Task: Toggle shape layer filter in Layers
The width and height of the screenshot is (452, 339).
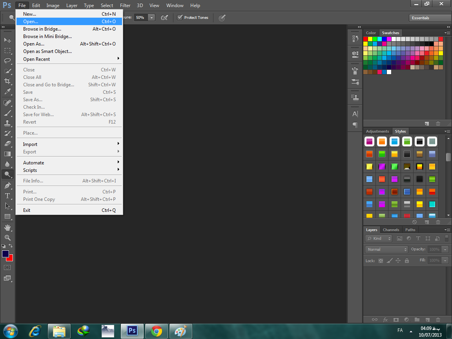Action: point(428,239)
